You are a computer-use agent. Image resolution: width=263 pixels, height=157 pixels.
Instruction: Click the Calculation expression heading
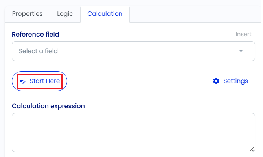[48, 106]
